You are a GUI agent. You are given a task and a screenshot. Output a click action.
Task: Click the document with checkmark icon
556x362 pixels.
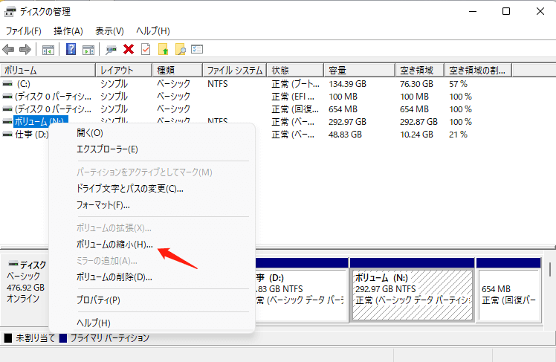tap(146, 49)
